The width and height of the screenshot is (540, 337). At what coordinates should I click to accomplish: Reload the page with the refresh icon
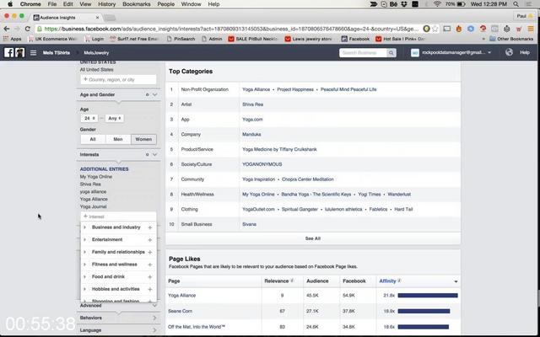click(28, 29)
